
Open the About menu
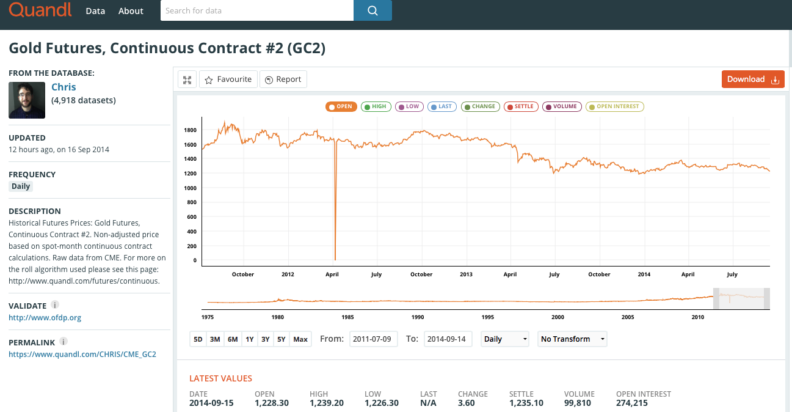(x=131, y=11)
